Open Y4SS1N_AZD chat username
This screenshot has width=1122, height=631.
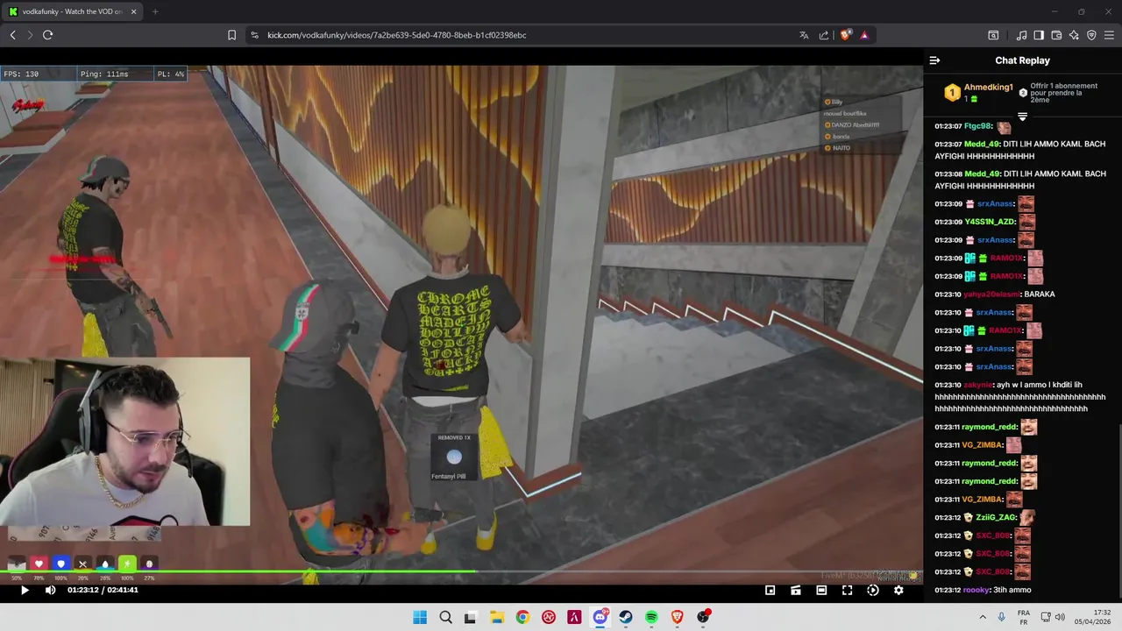pos(990,222)
